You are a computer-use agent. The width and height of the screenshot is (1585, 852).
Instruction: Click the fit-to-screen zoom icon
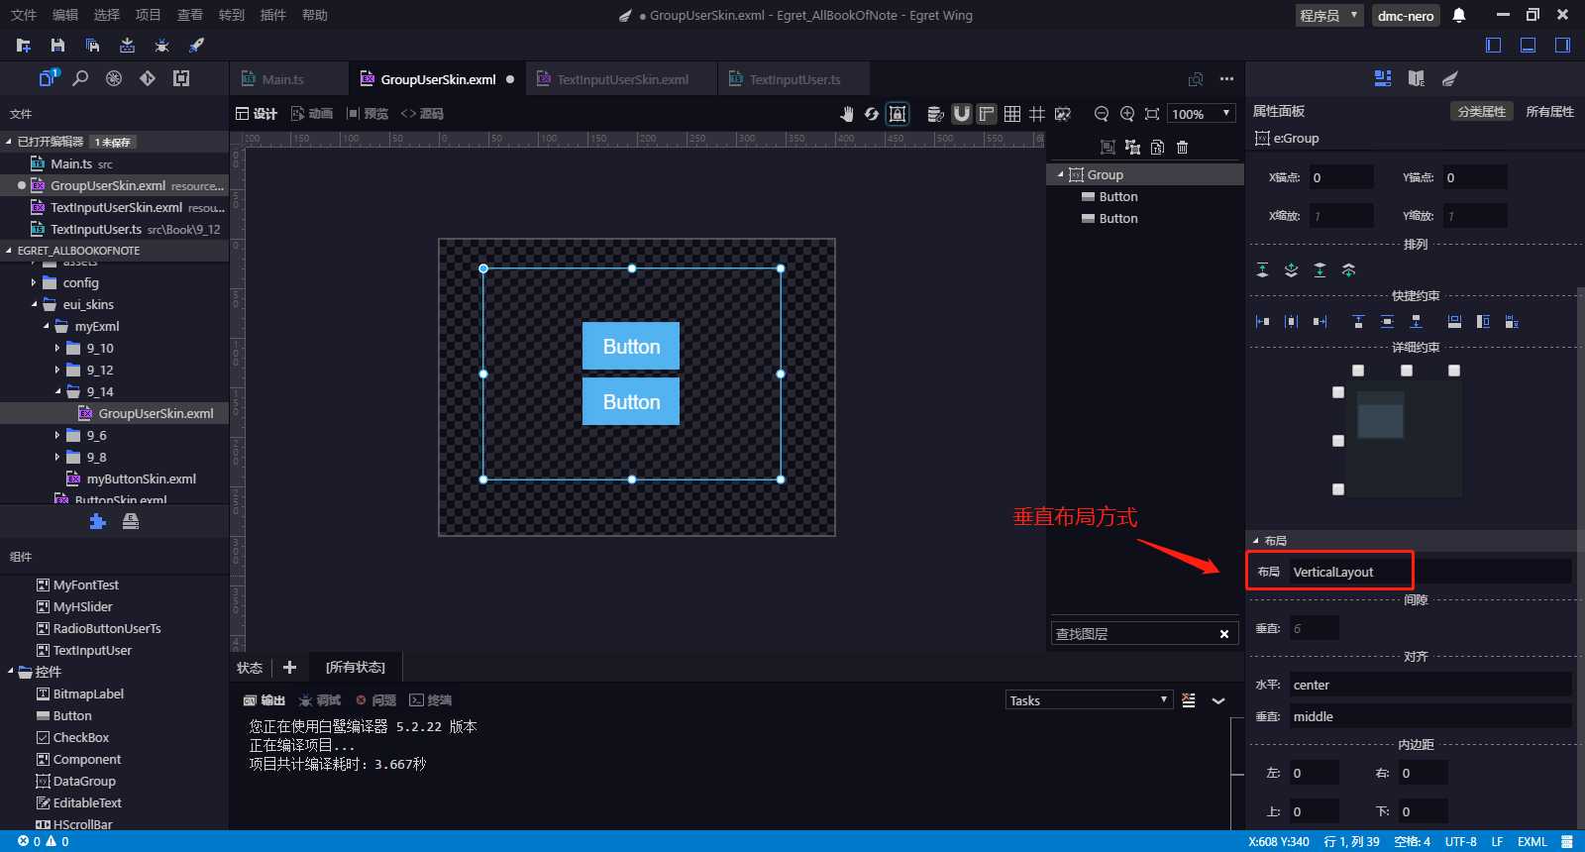pos(1152,114)
